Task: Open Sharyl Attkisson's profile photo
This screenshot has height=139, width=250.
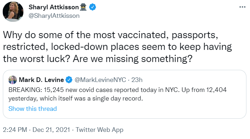Action: [x=13, y=11]
